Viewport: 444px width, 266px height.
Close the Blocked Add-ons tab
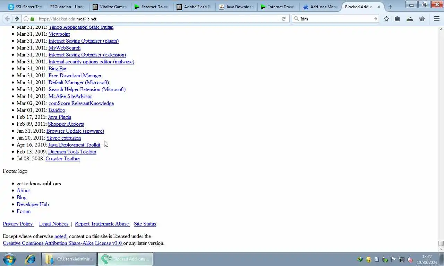pyautogui.click(x=379, y=7)
